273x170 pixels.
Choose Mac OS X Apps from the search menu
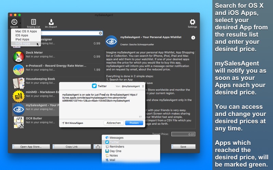coord(26,31)
